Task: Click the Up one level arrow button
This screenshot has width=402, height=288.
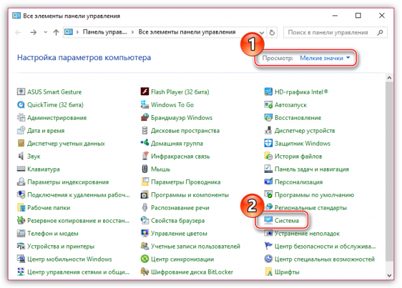Action: pyautogui.click(x=56, y=30)
